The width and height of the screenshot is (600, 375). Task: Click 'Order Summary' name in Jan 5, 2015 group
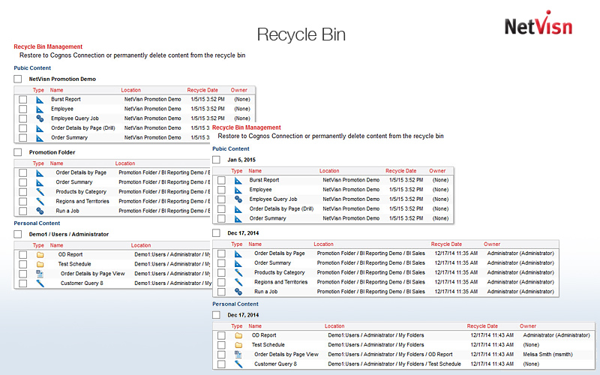point(268,218)
